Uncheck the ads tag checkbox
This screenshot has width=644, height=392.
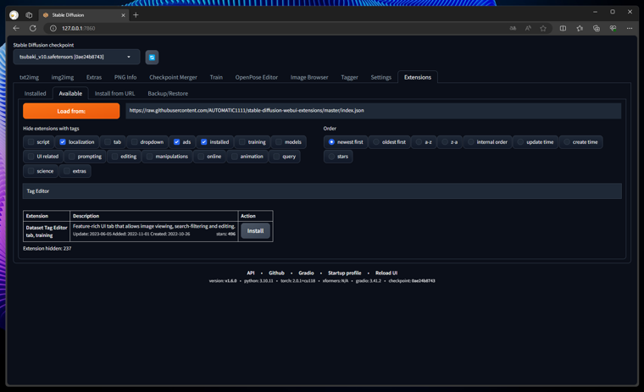[x=176, y=142]
